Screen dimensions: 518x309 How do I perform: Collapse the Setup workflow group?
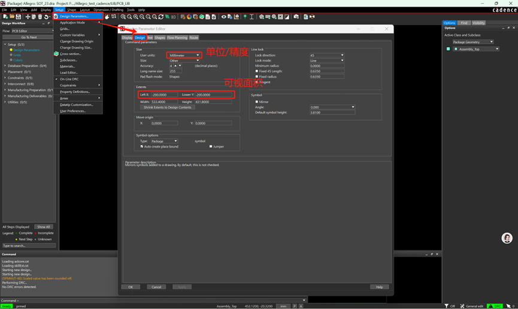tap(5, 44)
